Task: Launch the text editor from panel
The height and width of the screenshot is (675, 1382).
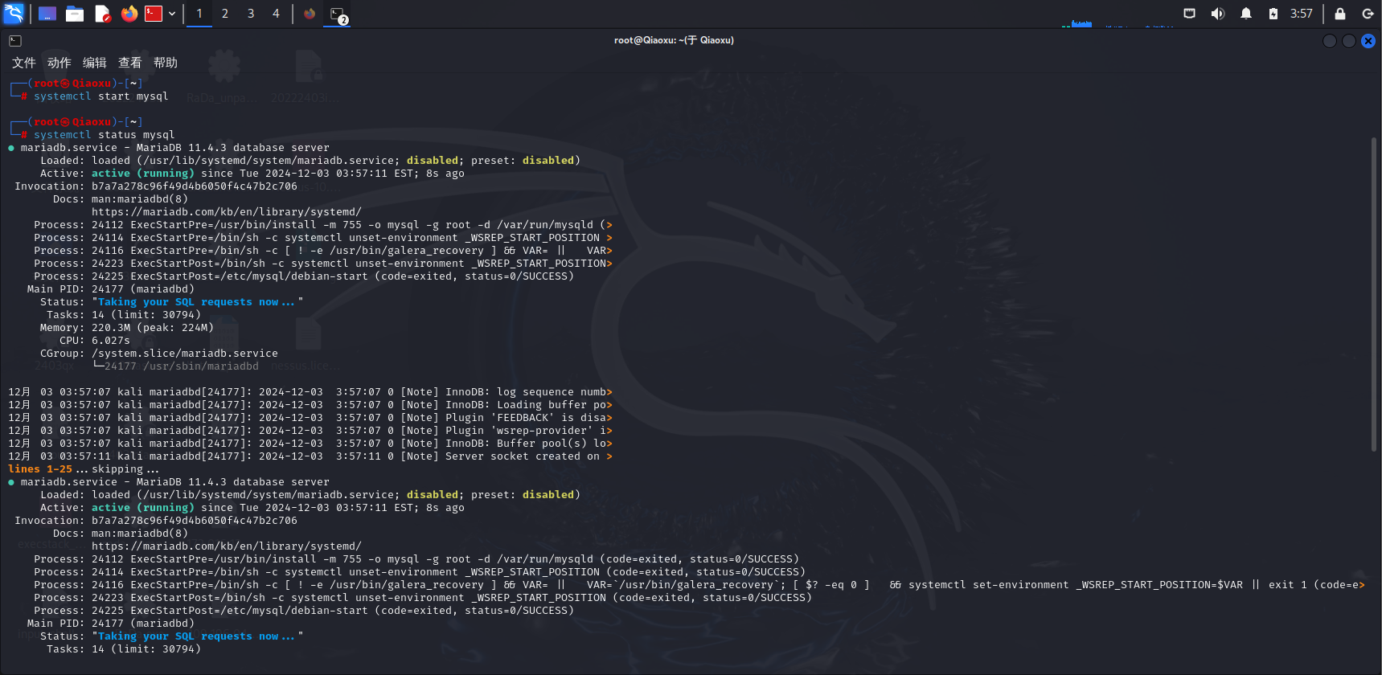Action: click(x=102, y=14)
